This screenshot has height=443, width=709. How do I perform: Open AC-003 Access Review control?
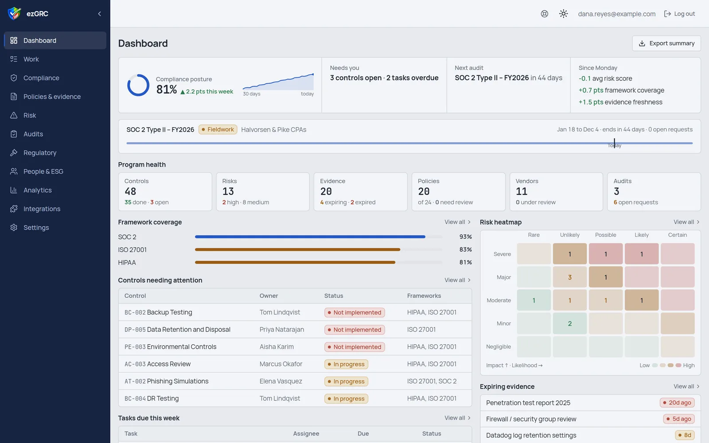(295, 364)
